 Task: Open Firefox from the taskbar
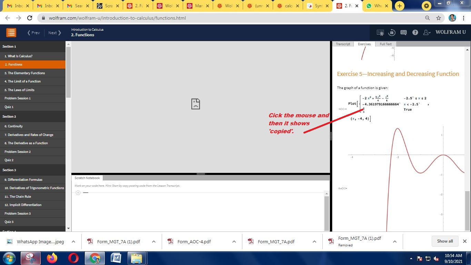pyautogui.click(x=52, y=258)
